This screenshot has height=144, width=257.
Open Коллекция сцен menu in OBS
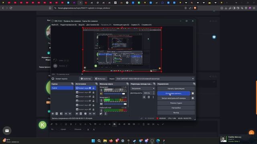coord(121,25)
